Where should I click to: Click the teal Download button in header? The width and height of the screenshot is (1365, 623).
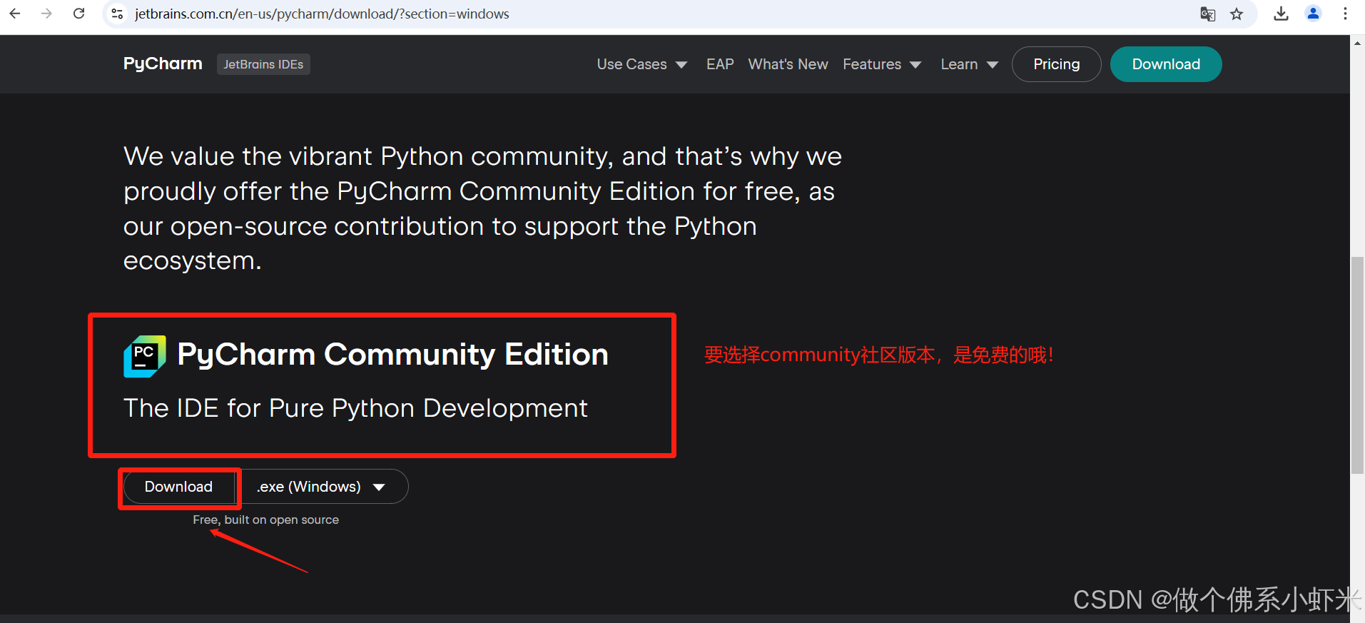(x=1166, y=64)
